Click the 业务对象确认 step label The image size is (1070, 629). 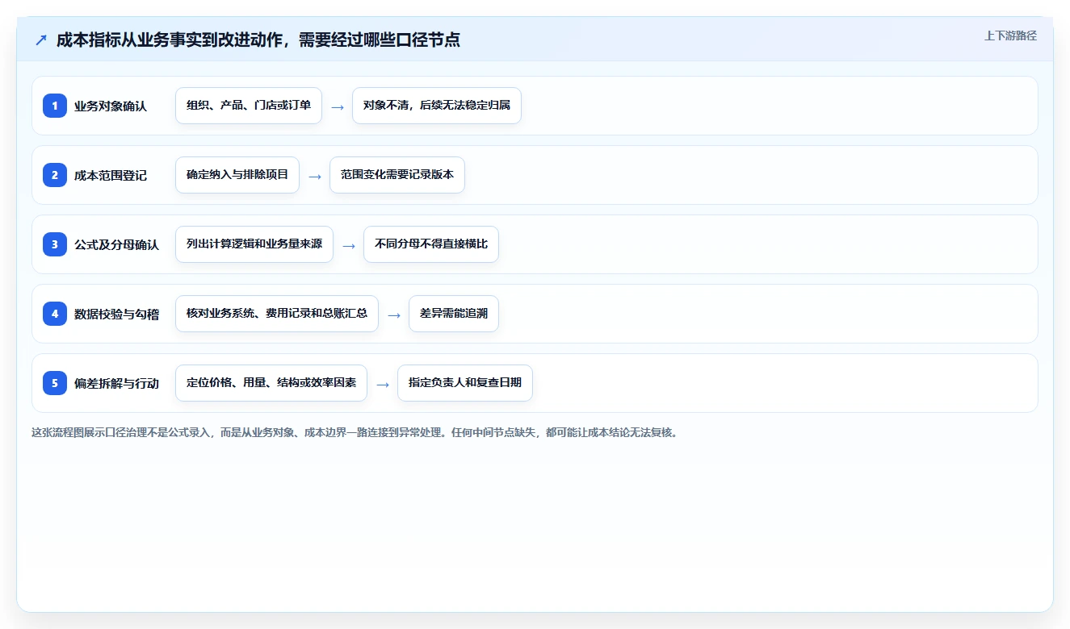pos(111,106)
